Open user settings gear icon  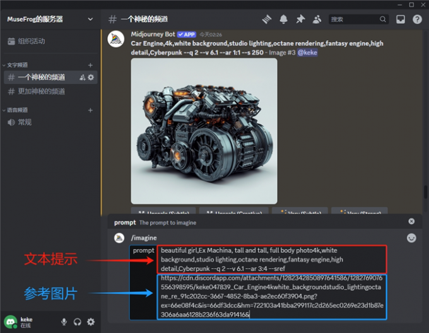(91, 322)
